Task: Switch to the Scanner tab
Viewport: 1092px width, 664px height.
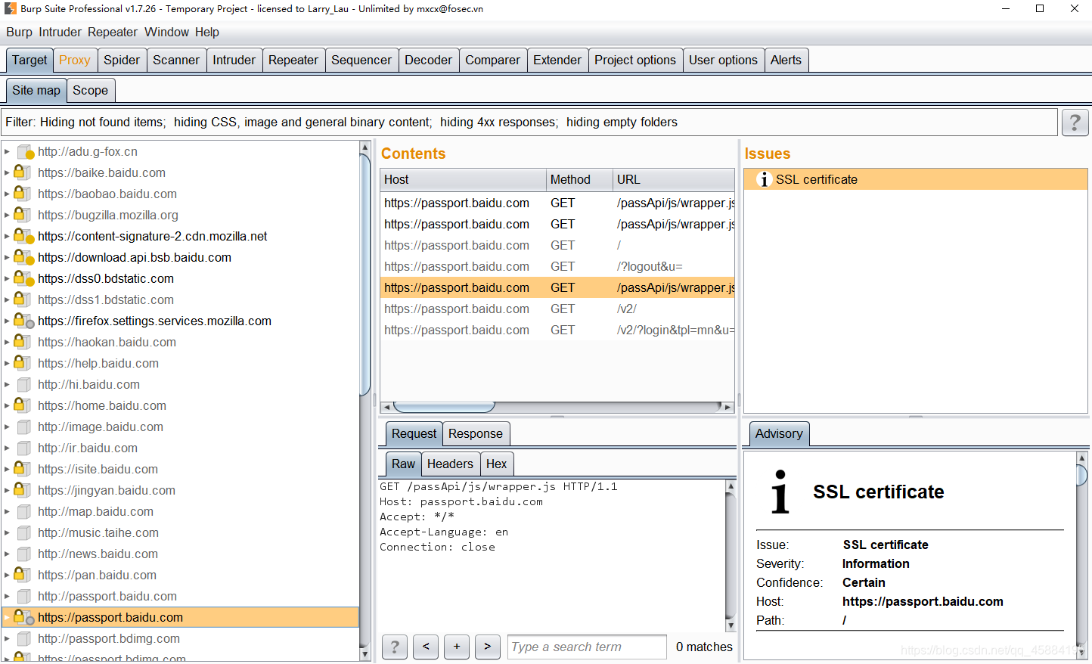Action: click(176, 60)
